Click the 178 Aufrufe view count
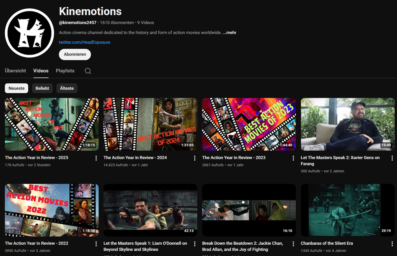397x256 pixels. pyautogui.click(x=15, y=165)
